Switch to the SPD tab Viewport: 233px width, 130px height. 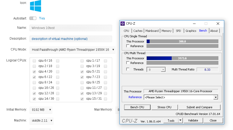click(x=178, y=31)
